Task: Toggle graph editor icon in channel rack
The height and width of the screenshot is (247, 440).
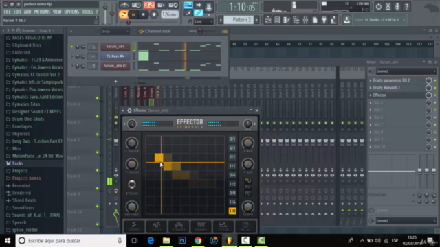Action: (225, 32)
